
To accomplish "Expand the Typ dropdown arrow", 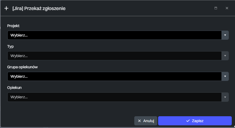I will (225, 56).
